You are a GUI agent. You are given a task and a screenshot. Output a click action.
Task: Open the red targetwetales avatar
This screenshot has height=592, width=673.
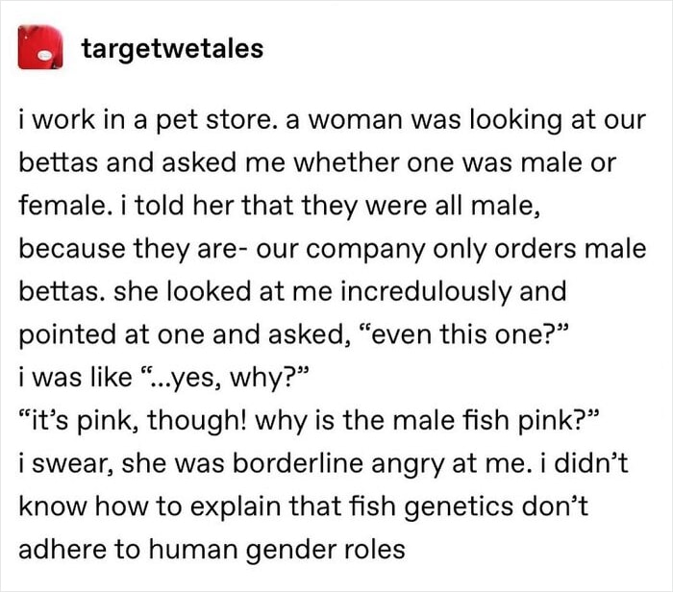[x=40, y=47]
